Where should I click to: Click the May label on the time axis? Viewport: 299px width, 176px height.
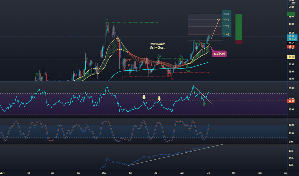point(104,173)
